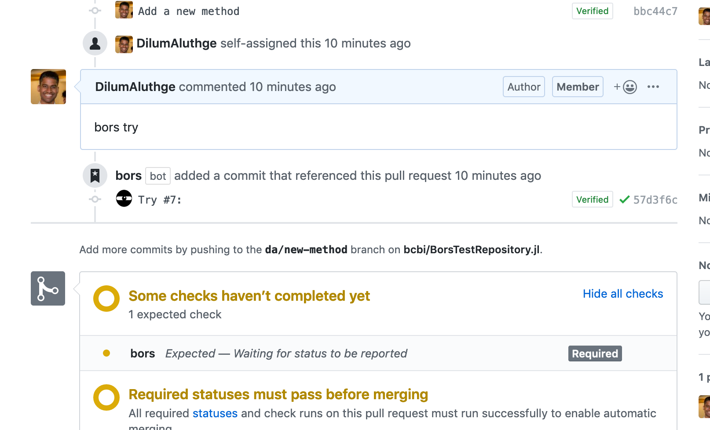
Task: Click the Verified badge for Try #7 commit
Action: (x=592, y=200)
